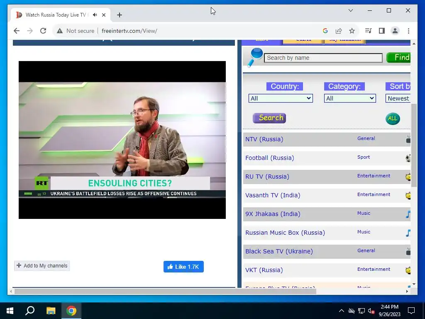Open the Category dropdown
Image resolution: width=425 pixels, height=319 pixels.
350,98
